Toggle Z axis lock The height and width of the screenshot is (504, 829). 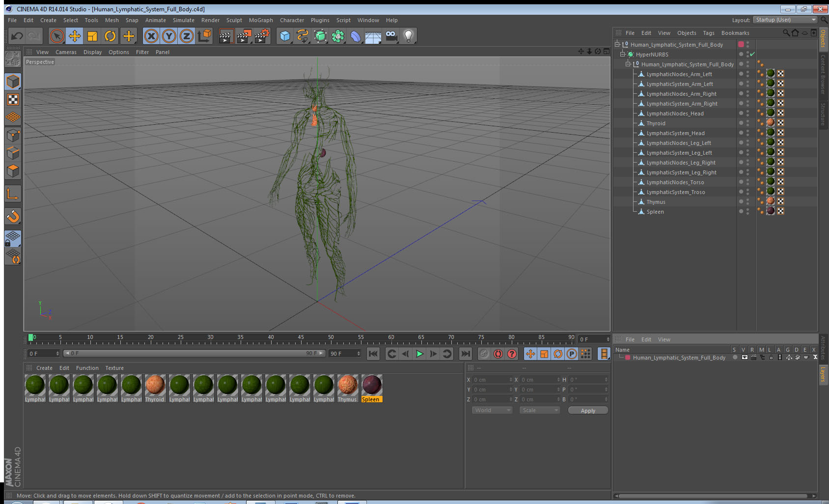tap(187, 36)
